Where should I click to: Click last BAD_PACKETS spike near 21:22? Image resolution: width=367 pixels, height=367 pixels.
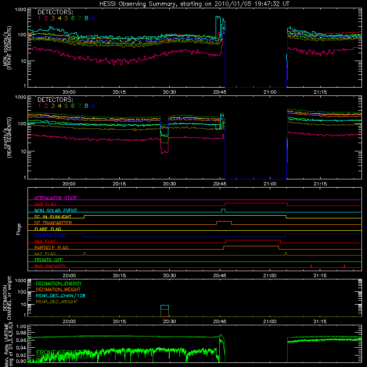(x=345, y=266)
